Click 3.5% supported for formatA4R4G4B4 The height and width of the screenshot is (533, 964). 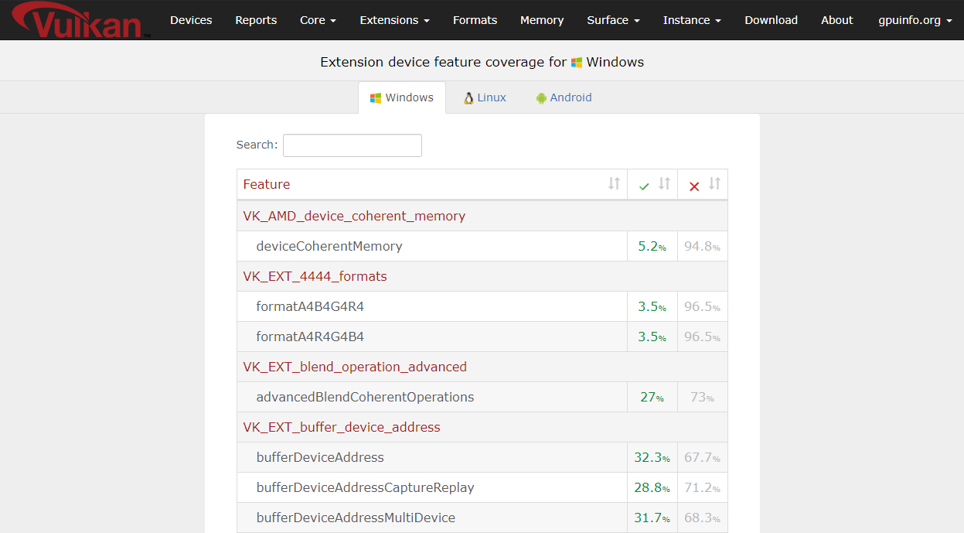pos(652,337)
